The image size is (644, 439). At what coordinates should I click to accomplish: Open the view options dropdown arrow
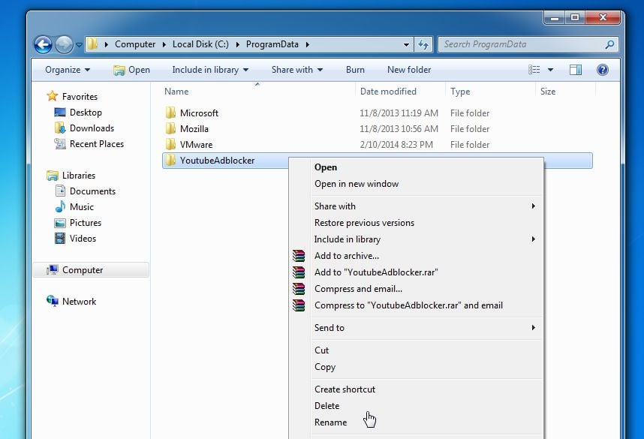(550, 70)
